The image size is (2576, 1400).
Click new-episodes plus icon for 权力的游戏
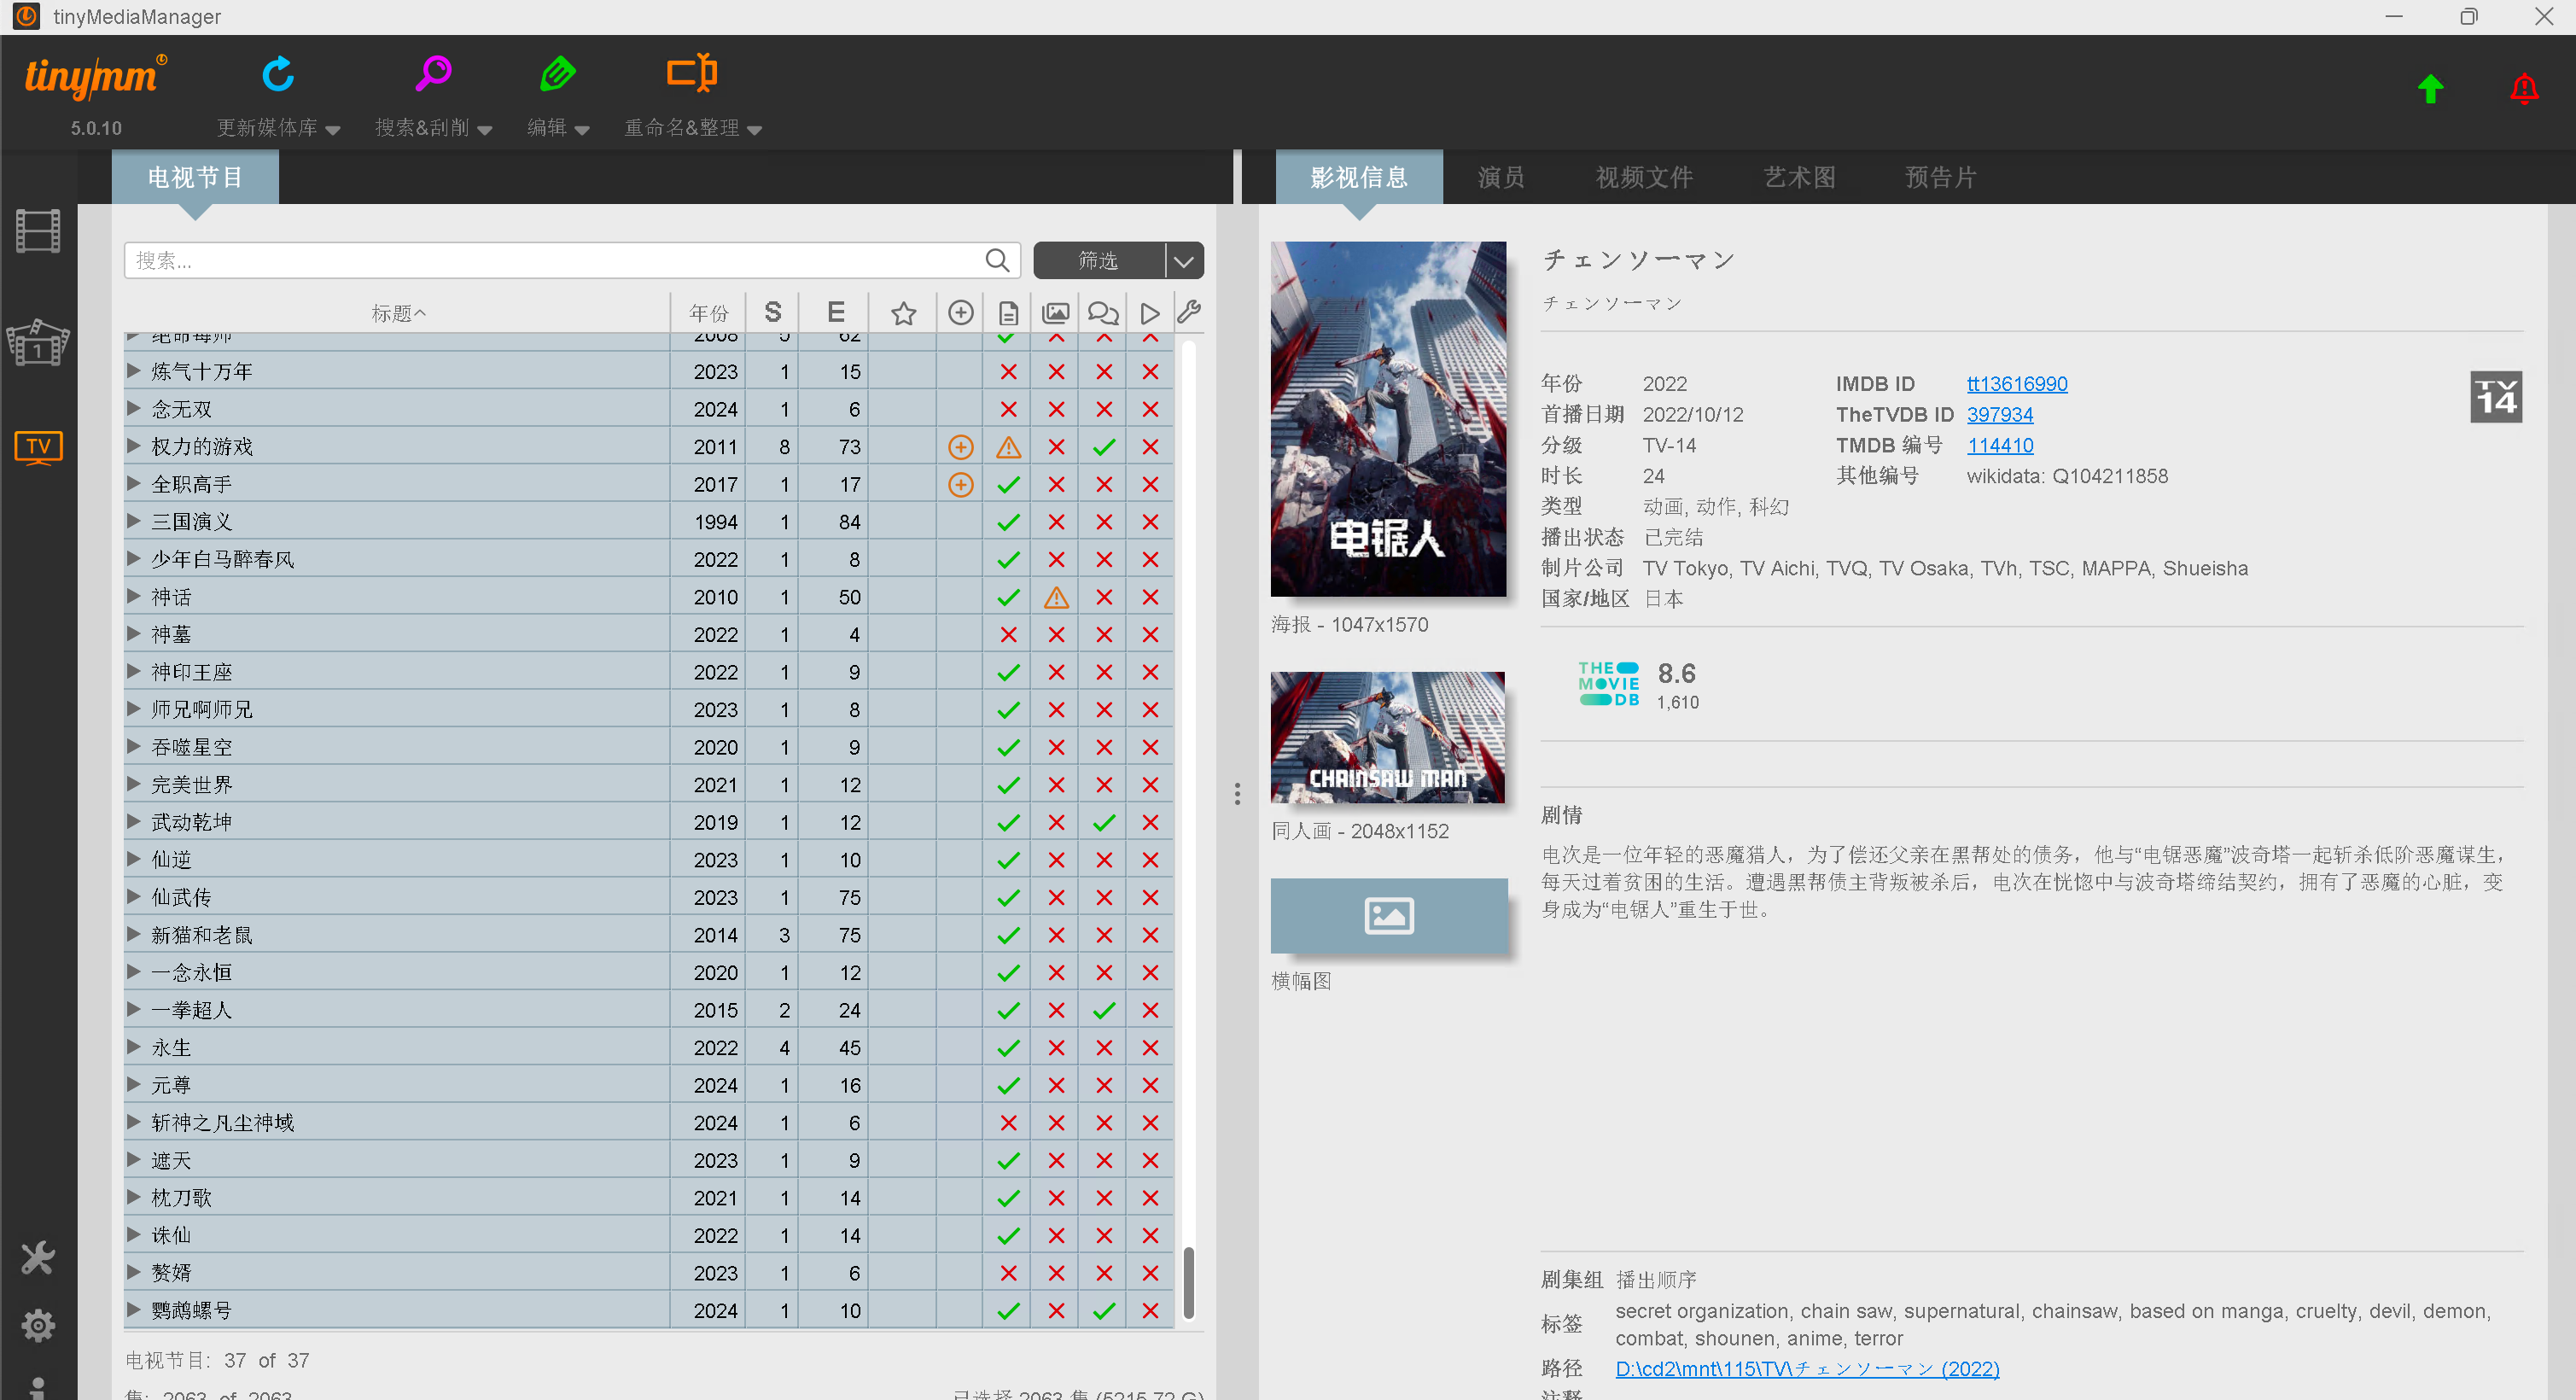(x=960, y=447)
